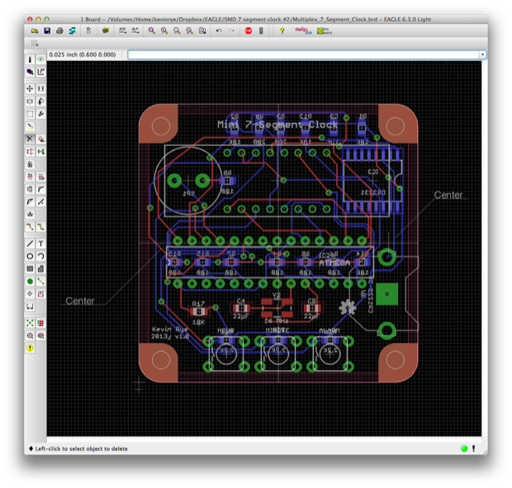Screen dimensions: 512x488
Task: Execute a script file icon
Action: pos(122,31)
